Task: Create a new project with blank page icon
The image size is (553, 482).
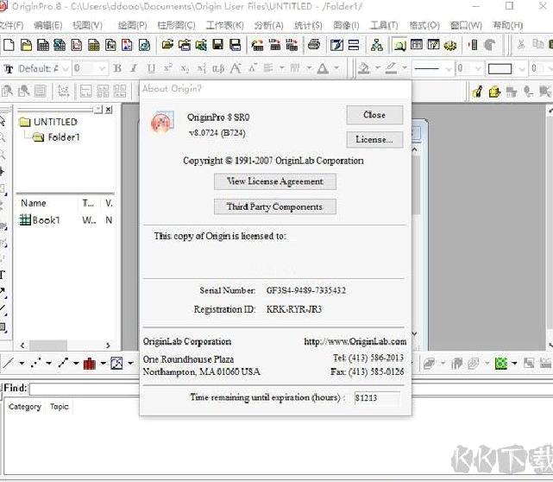Action: [9, 45]
